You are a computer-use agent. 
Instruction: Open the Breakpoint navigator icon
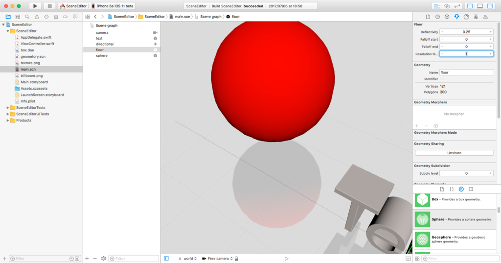66,17
